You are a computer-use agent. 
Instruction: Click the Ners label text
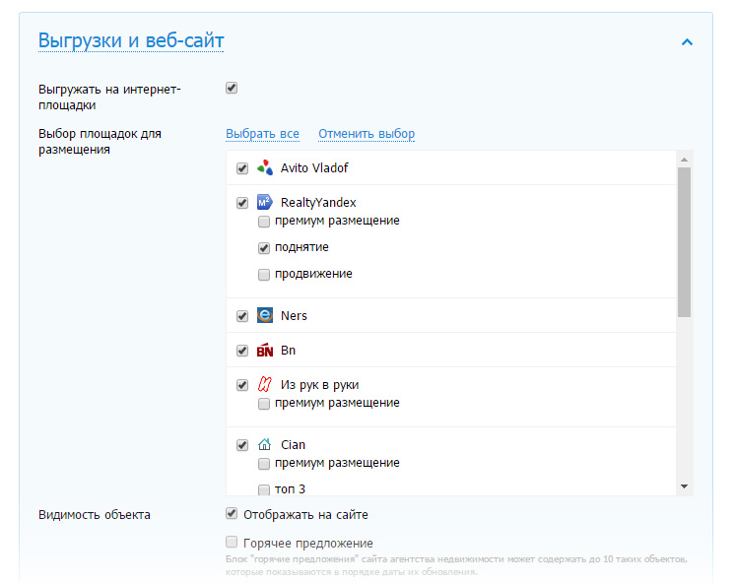pyautogui.click(x=294, y=316)
